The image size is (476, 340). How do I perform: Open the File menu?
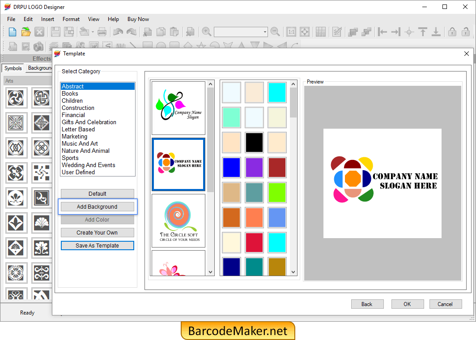point(11,19)
